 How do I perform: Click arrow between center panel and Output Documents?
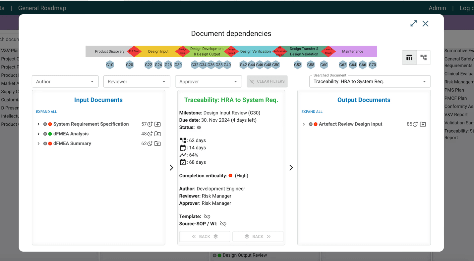[291, 168]
